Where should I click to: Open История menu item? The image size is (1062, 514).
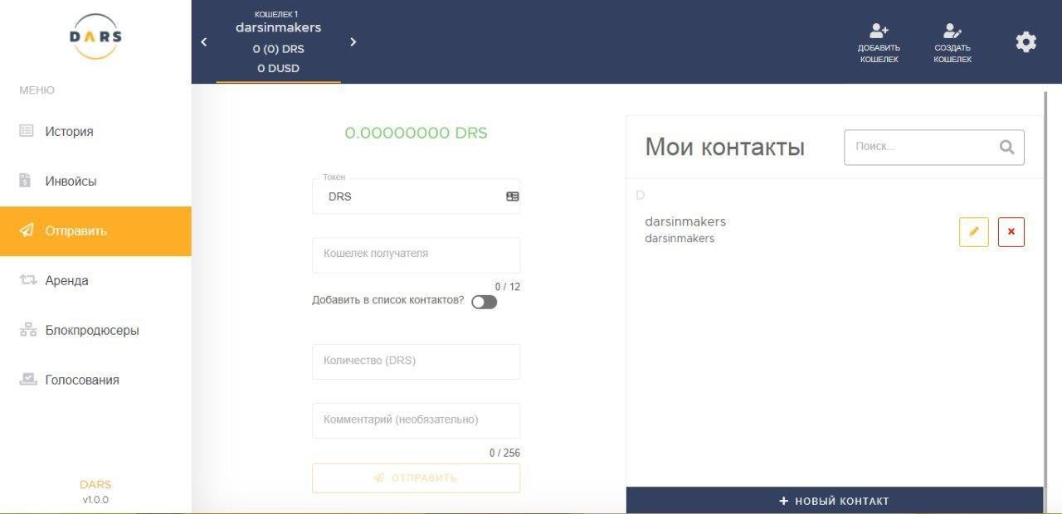click(x=95, y=131)
